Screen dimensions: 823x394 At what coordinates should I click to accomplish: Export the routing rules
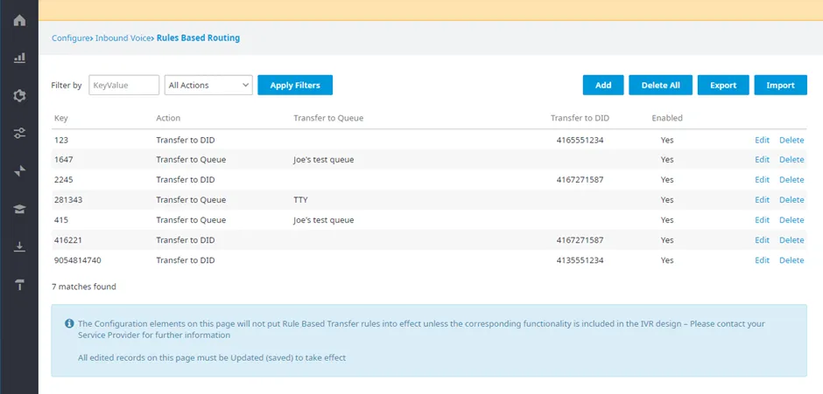pos(723,85)
